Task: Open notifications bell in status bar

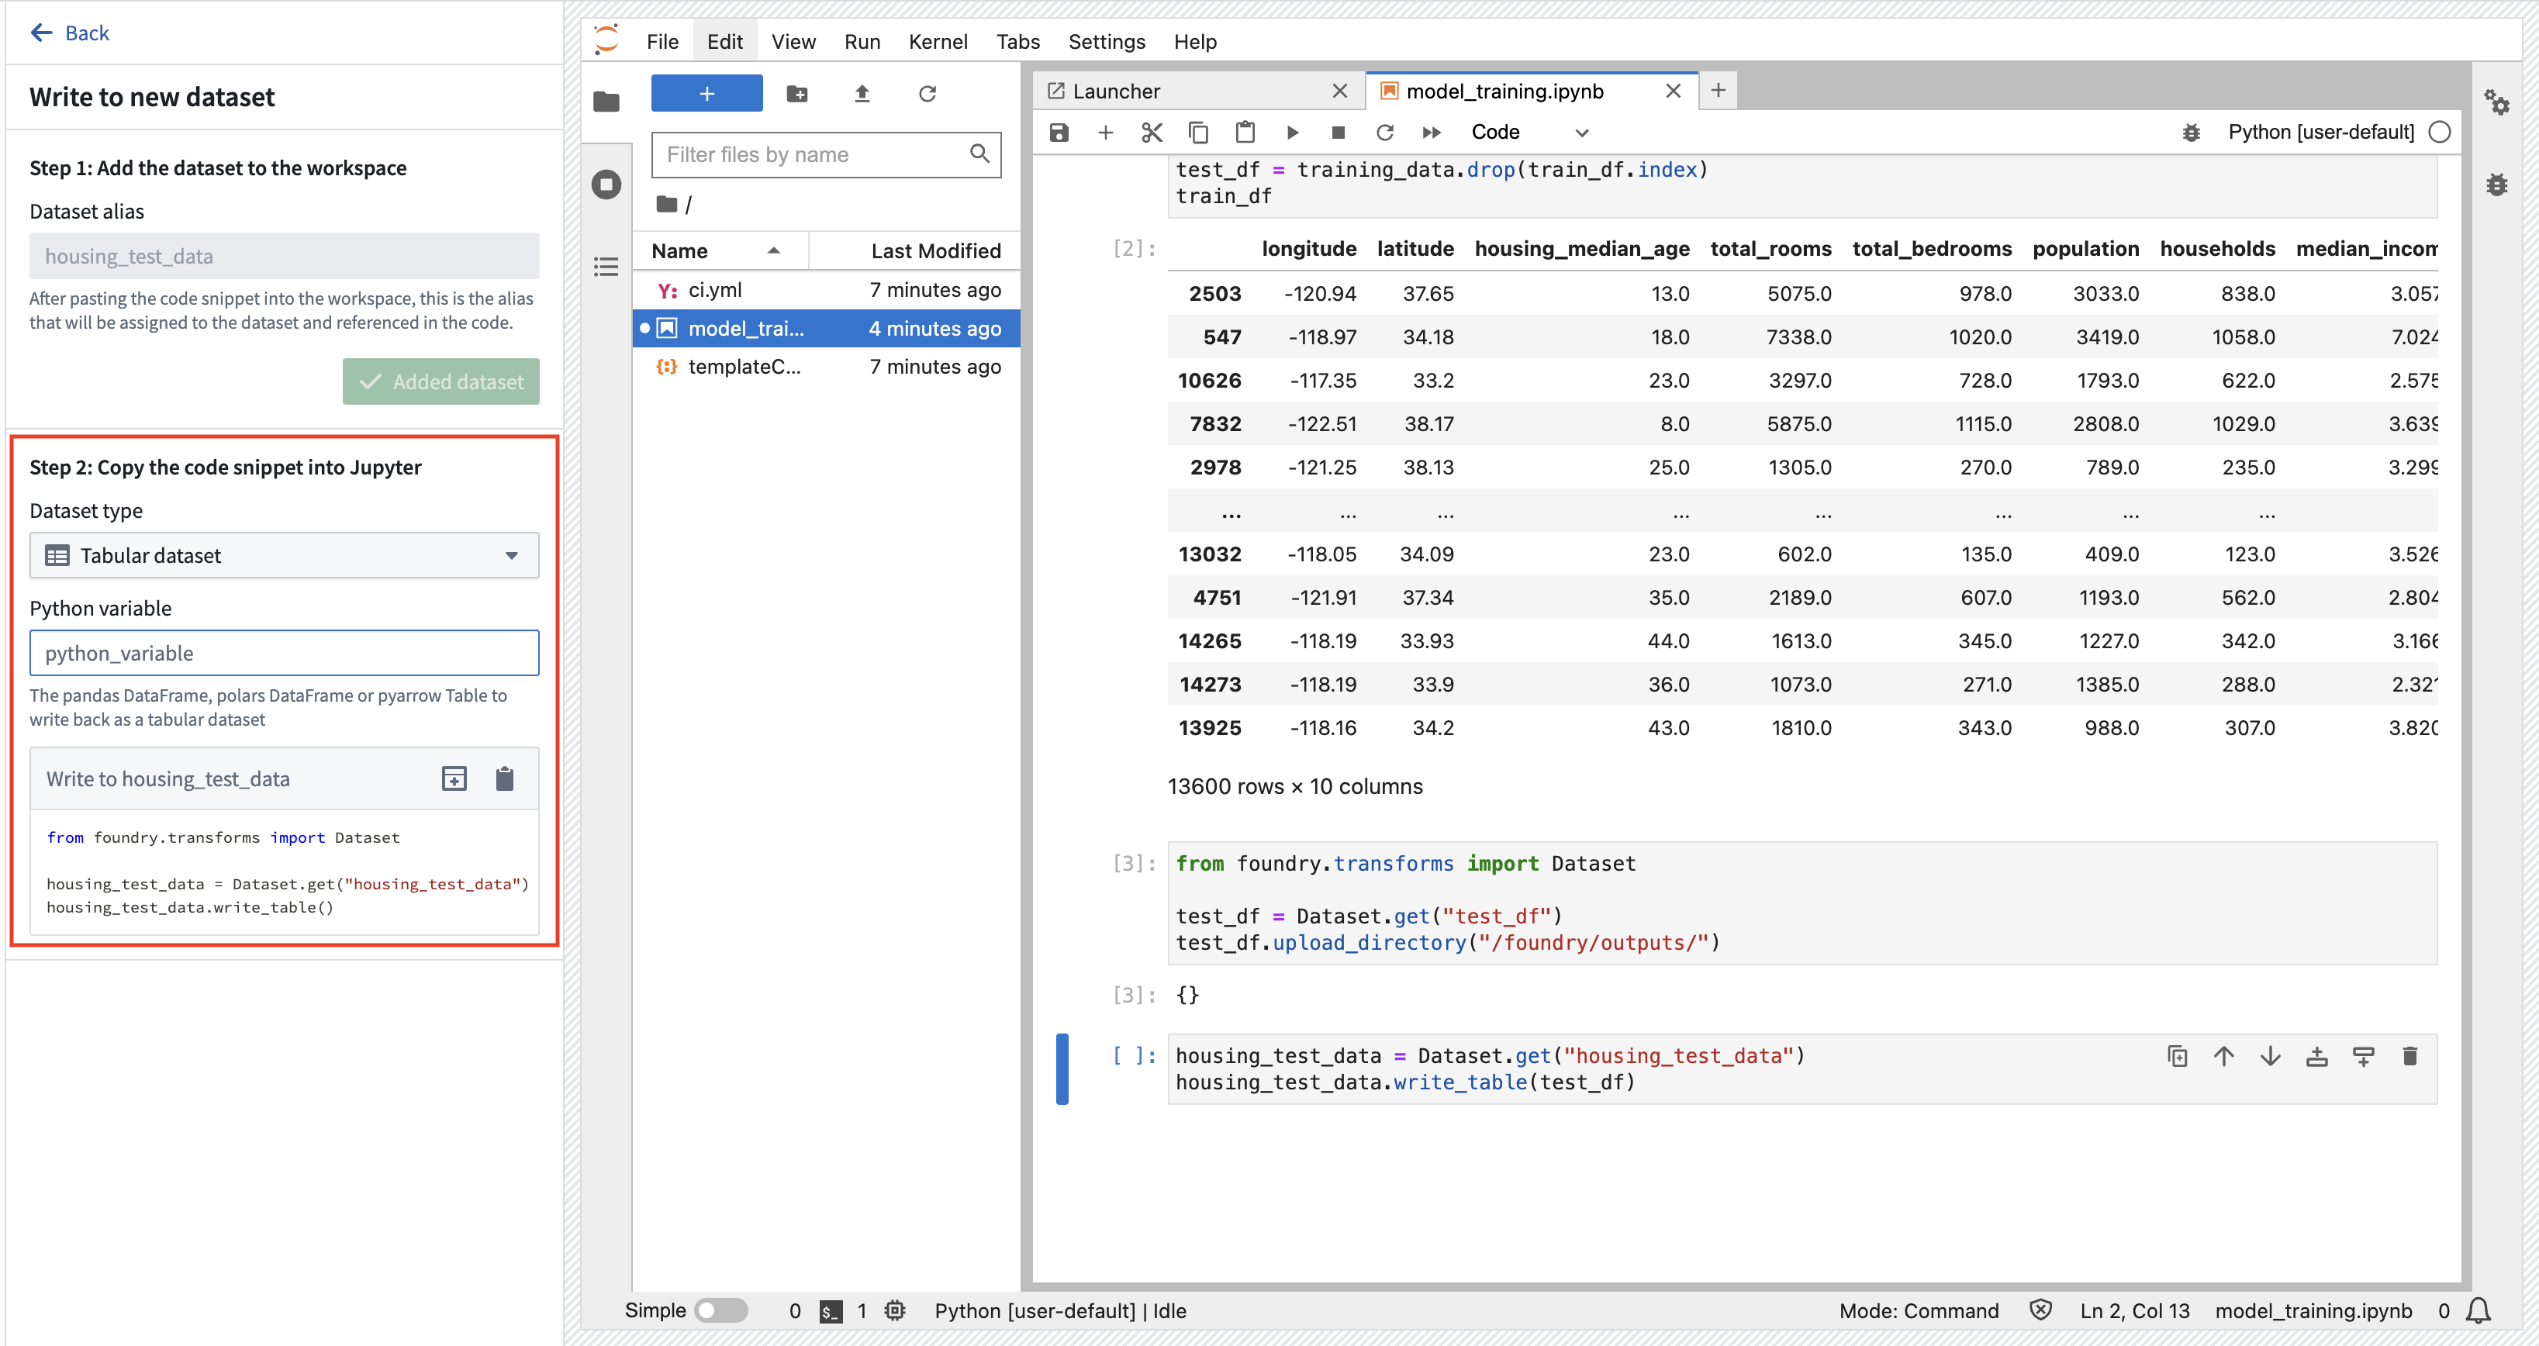Action: pos(2479,1310)
